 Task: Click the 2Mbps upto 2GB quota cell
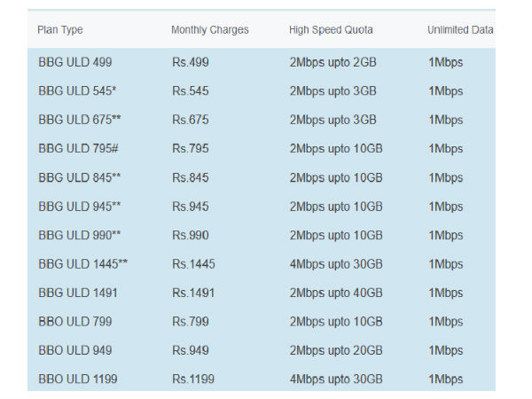(333, 62)
